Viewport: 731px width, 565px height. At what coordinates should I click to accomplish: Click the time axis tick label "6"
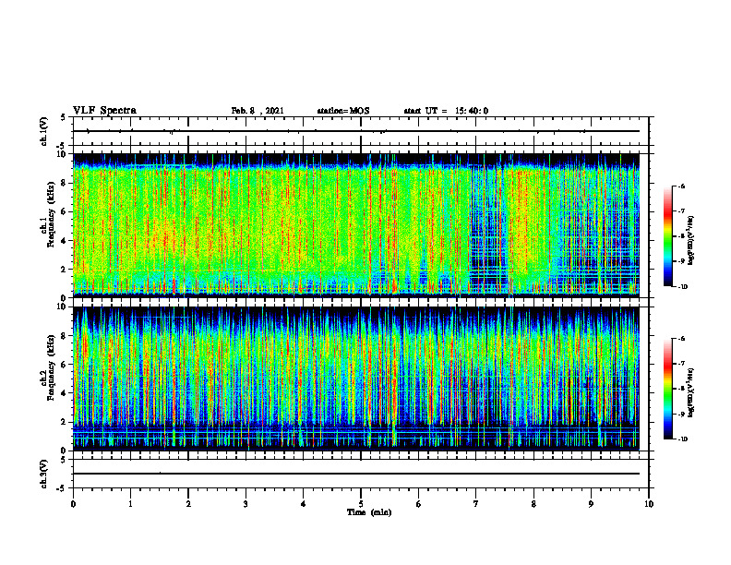click(x=419, y=504)
